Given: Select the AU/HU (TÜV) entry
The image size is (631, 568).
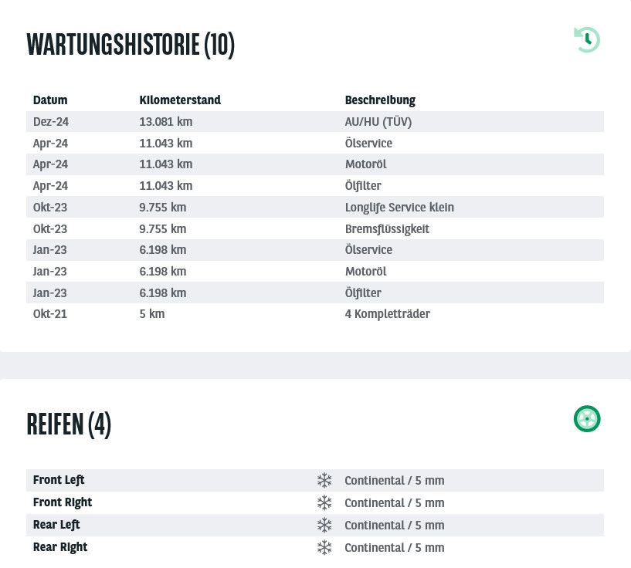Looking at the screenshot, I should pos(378,121).
